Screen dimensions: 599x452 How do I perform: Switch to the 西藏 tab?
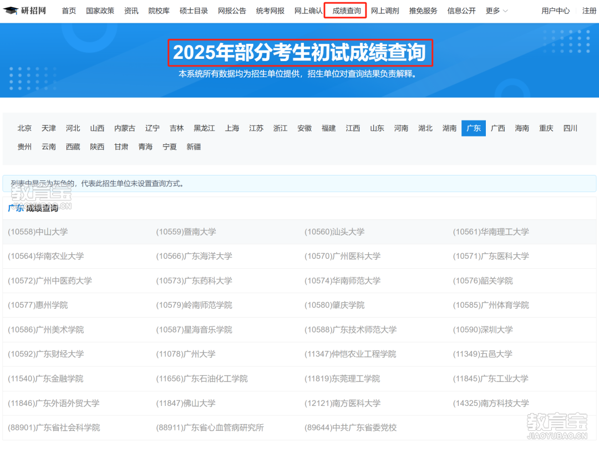pos(73,147)
